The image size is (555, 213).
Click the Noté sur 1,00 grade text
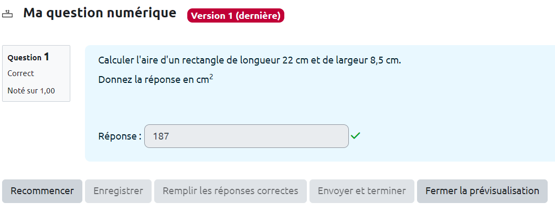(31, 91)
